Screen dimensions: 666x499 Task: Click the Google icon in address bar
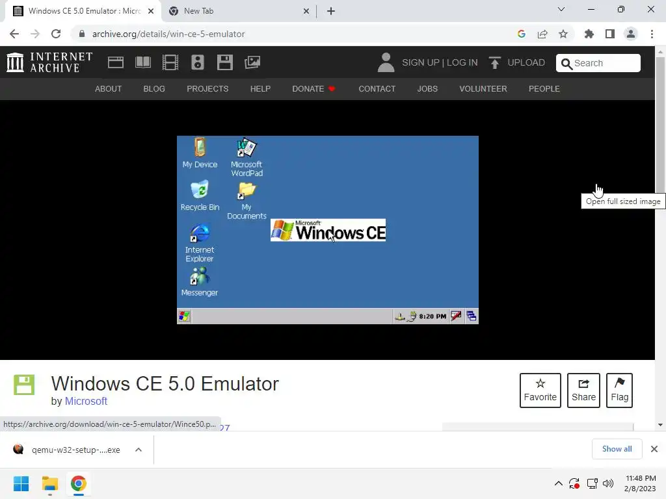pyautogui.click(x=522, y=34)
